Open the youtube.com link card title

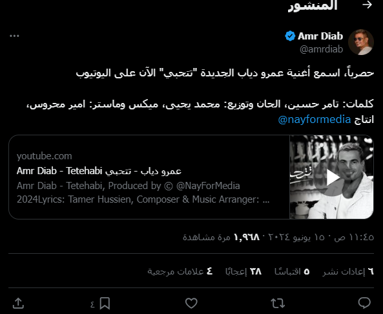(x=99, y=171)
